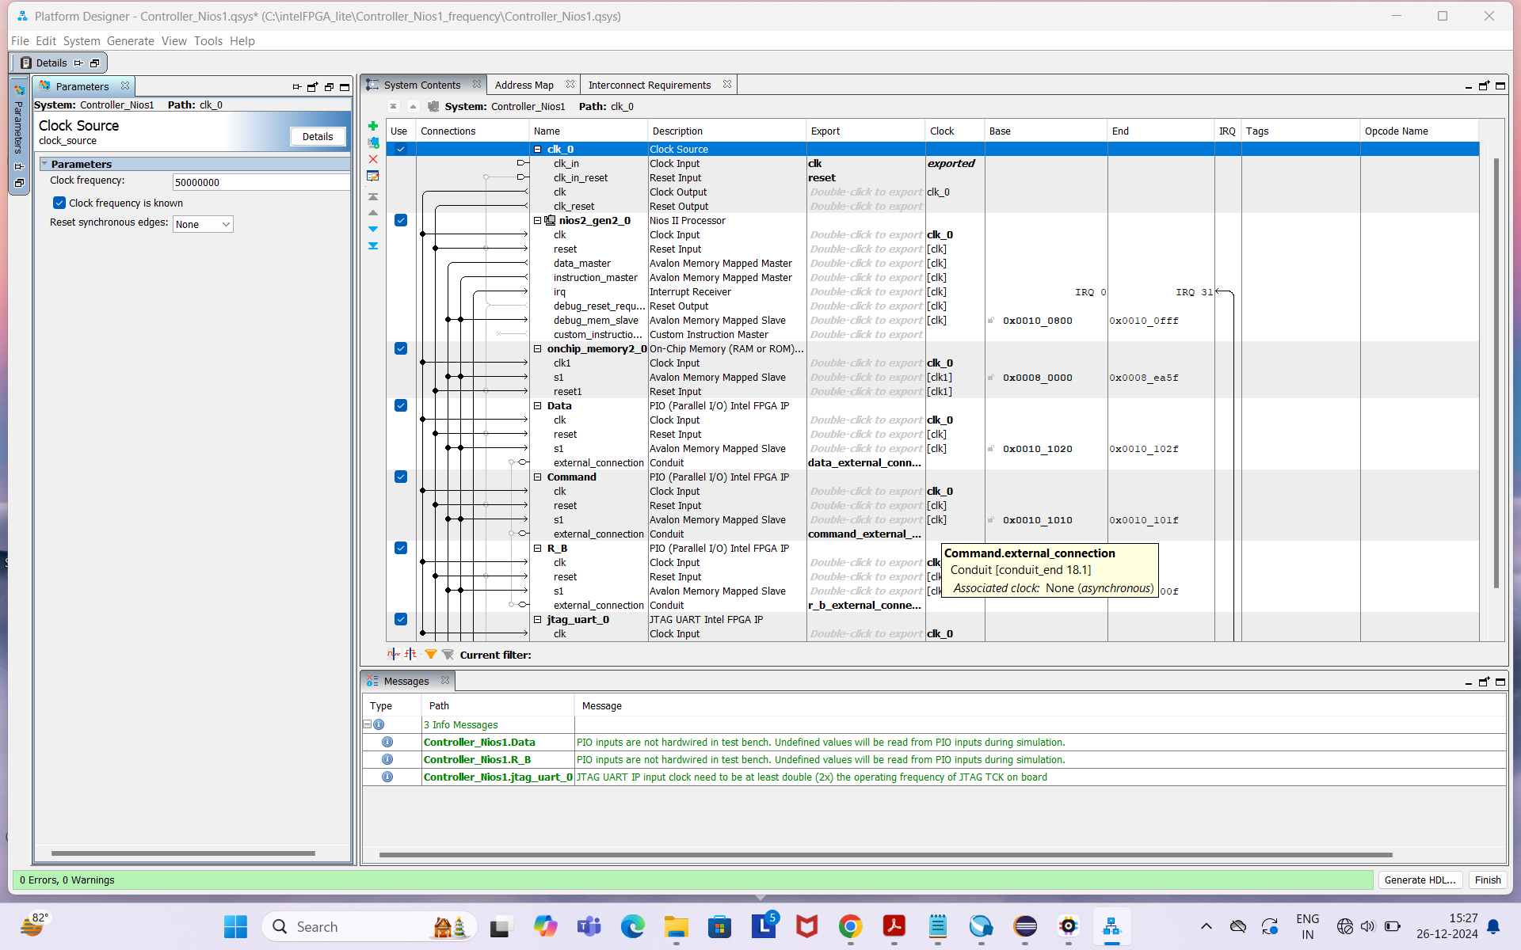
Task: Close the Messages tab
Action: click(445, 680)
